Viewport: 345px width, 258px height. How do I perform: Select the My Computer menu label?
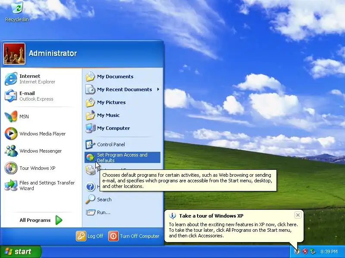pos(113,128)
